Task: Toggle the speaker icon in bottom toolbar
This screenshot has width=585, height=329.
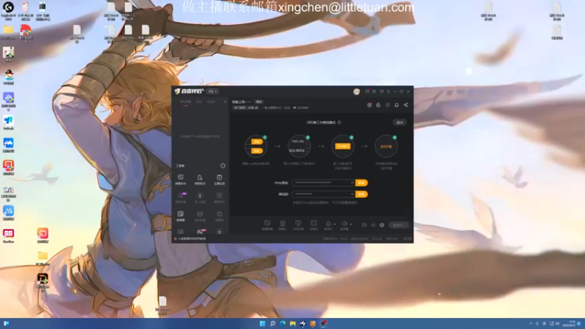Action: point(344,224)
